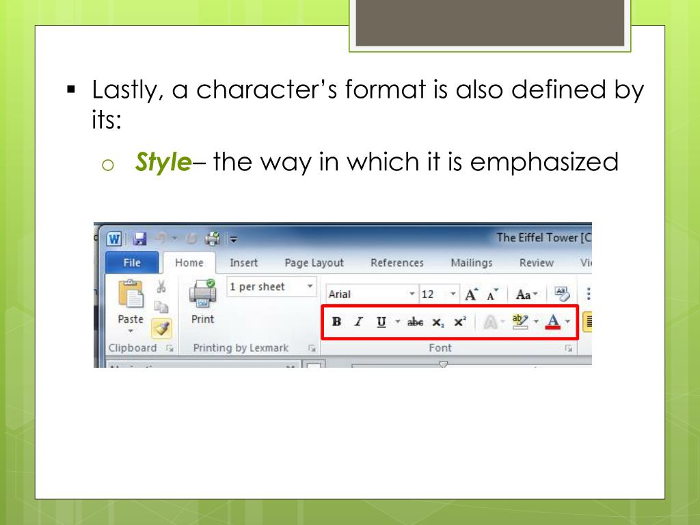Screen dimensions: 700x525
Task: Undo the last action
Action: 161,239
